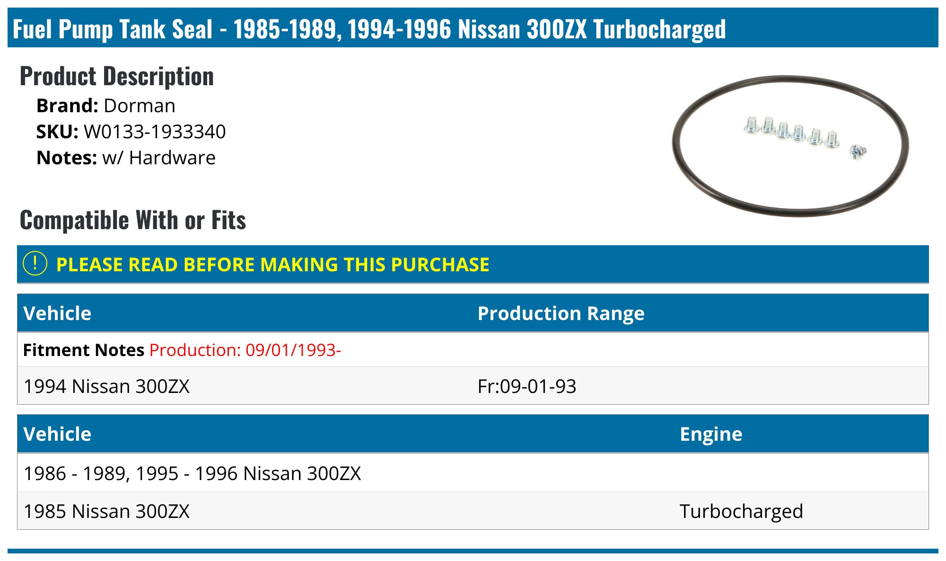Image resolution: width=946 pixels, height=561 pixels.
Task: Click the Please Read Before Making This Purchase banner
Action: click(x=272, y=265)
